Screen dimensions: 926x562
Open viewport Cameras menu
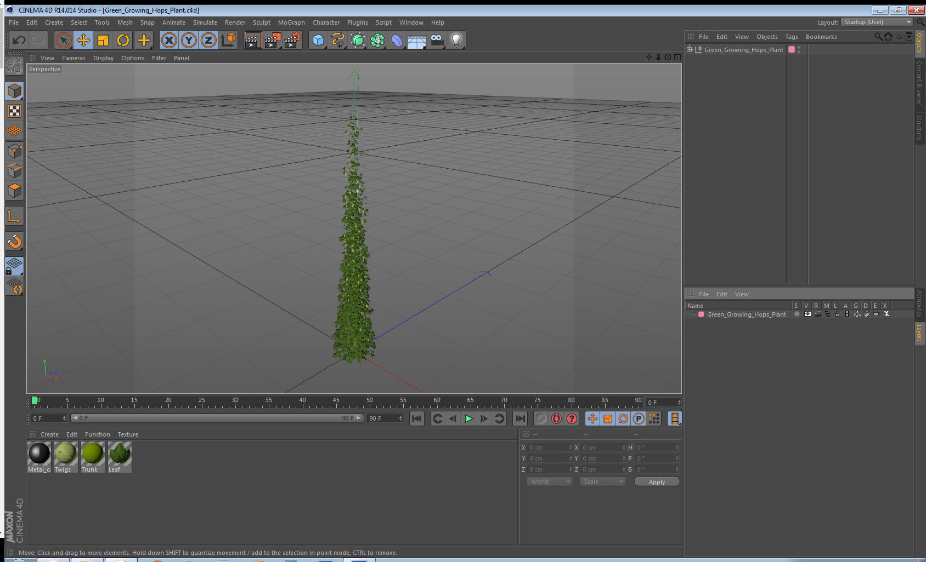point(74,58)
